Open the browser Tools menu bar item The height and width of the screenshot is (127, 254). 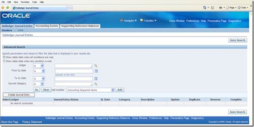[x=35, y=2]
